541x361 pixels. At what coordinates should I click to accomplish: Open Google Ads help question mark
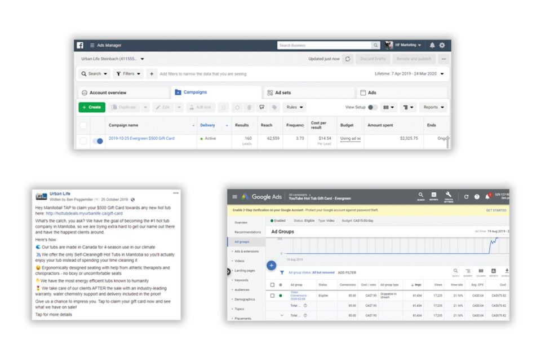click(477, 196)
